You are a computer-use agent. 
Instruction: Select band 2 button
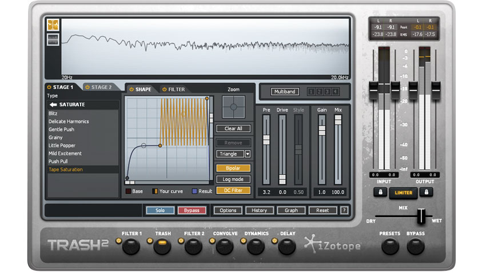coord(319,91)
